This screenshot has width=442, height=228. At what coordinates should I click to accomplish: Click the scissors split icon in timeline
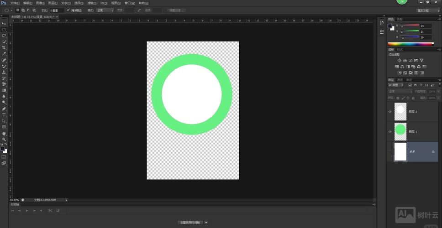click(x=50, y=211)
